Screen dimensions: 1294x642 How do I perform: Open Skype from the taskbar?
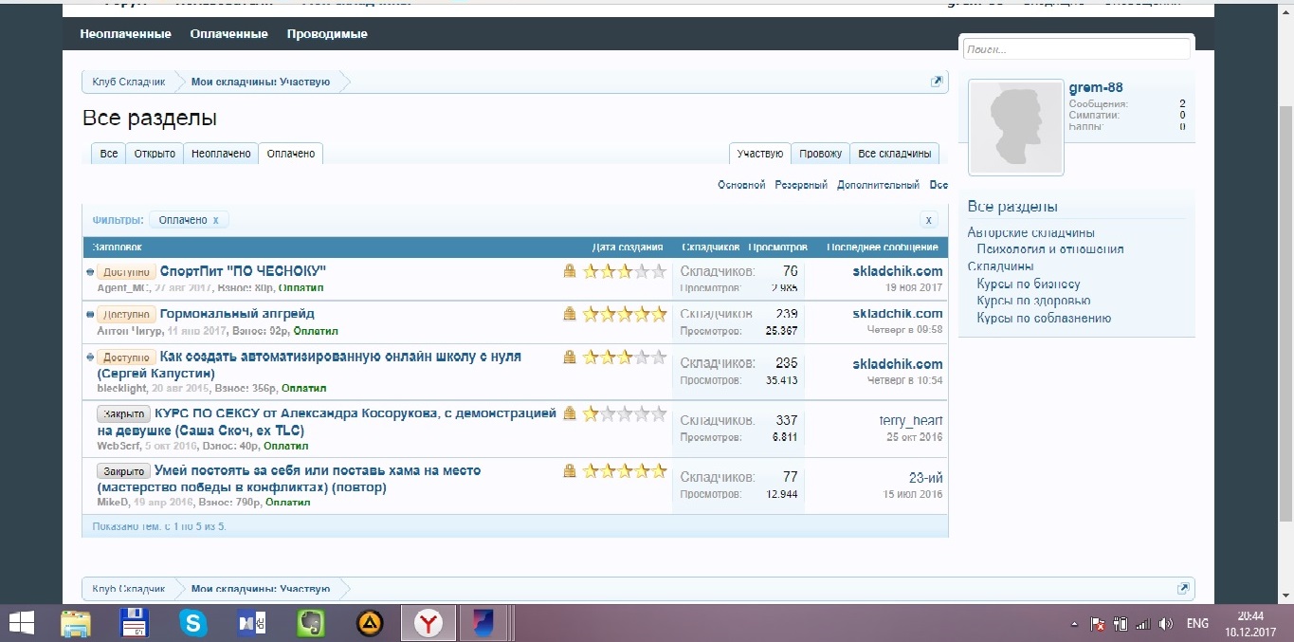click(x=193, y=623)
